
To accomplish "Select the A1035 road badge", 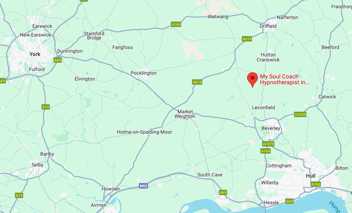I will point(300,115).
